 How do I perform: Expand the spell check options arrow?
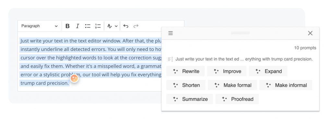click(116, 26)
